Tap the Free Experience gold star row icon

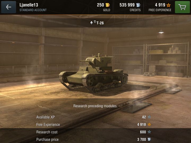[x=149, y=124]
